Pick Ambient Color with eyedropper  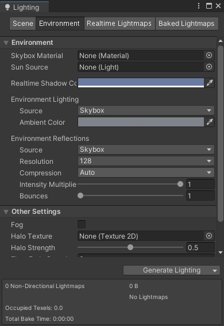[210, 122]
